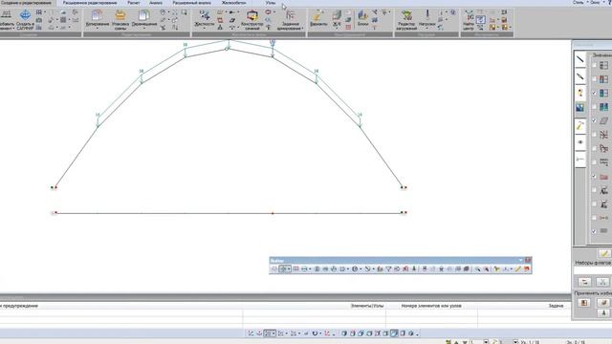Open the Окно dropdown menu
This screenshot has height=344, width=612.
596,2
